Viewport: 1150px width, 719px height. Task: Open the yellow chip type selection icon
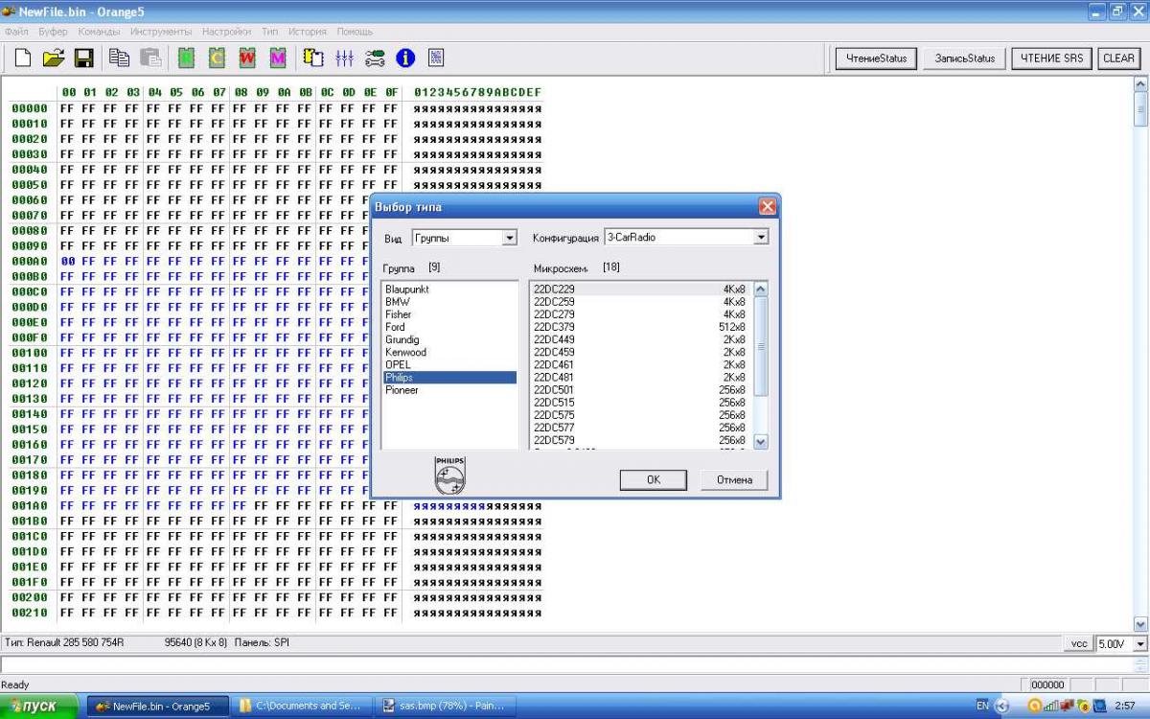pos(313,58)
